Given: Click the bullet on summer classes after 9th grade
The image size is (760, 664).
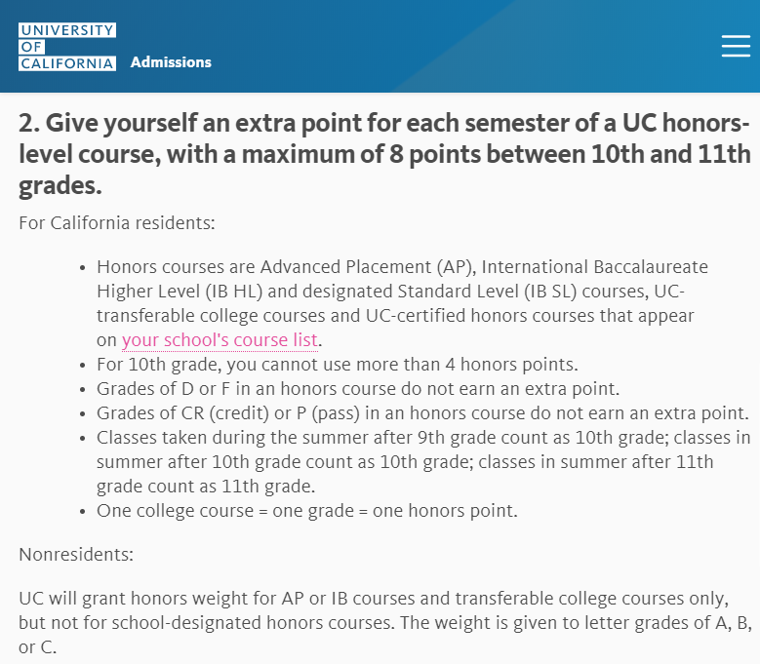Looking at the screenshot, I should (423, 461).
